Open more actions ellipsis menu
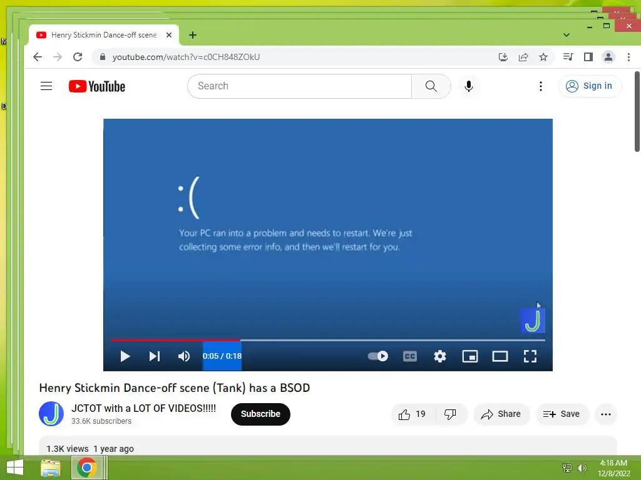 click(x=606, y=414)
